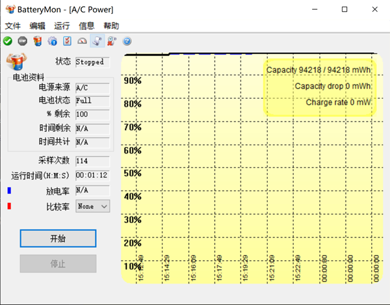Click the large battery mascot image

point(16,61)
